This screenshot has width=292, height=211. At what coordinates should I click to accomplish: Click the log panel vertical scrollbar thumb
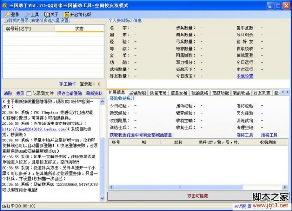(102, 167)
